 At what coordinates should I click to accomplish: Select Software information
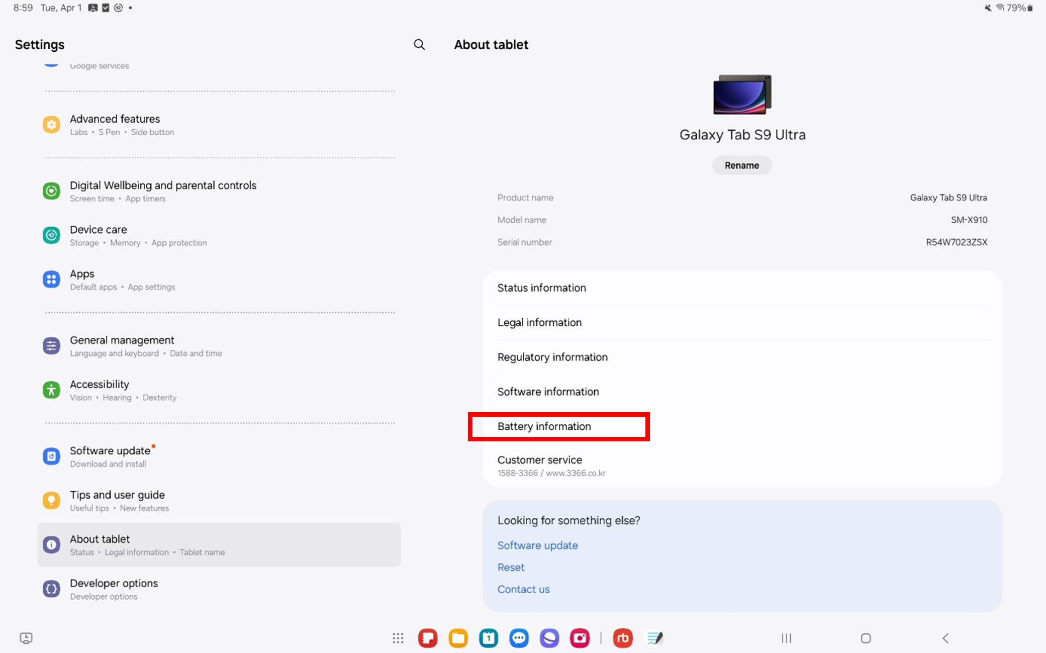(x=742, y=392)
